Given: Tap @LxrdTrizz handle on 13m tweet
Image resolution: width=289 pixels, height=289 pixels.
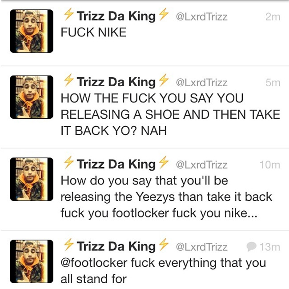Looking at the screenshot, I should (202, 247).
